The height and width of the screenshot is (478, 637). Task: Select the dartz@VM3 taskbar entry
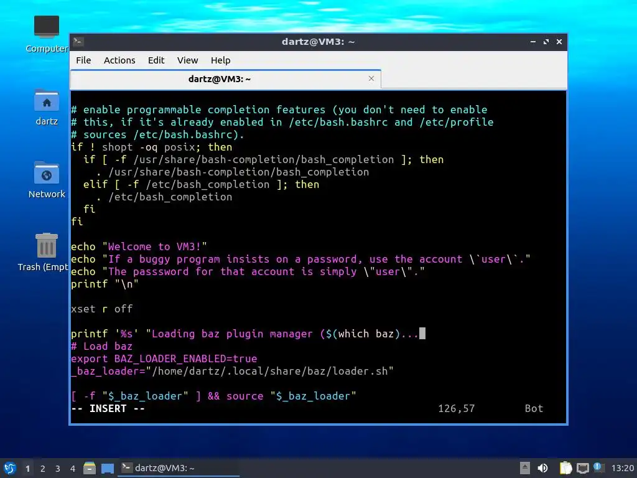coord(179,468)
